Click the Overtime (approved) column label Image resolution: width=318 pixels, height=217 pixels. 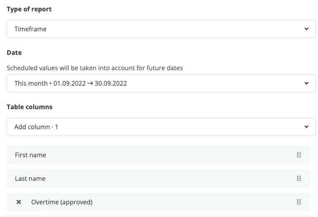pos(62,202)
